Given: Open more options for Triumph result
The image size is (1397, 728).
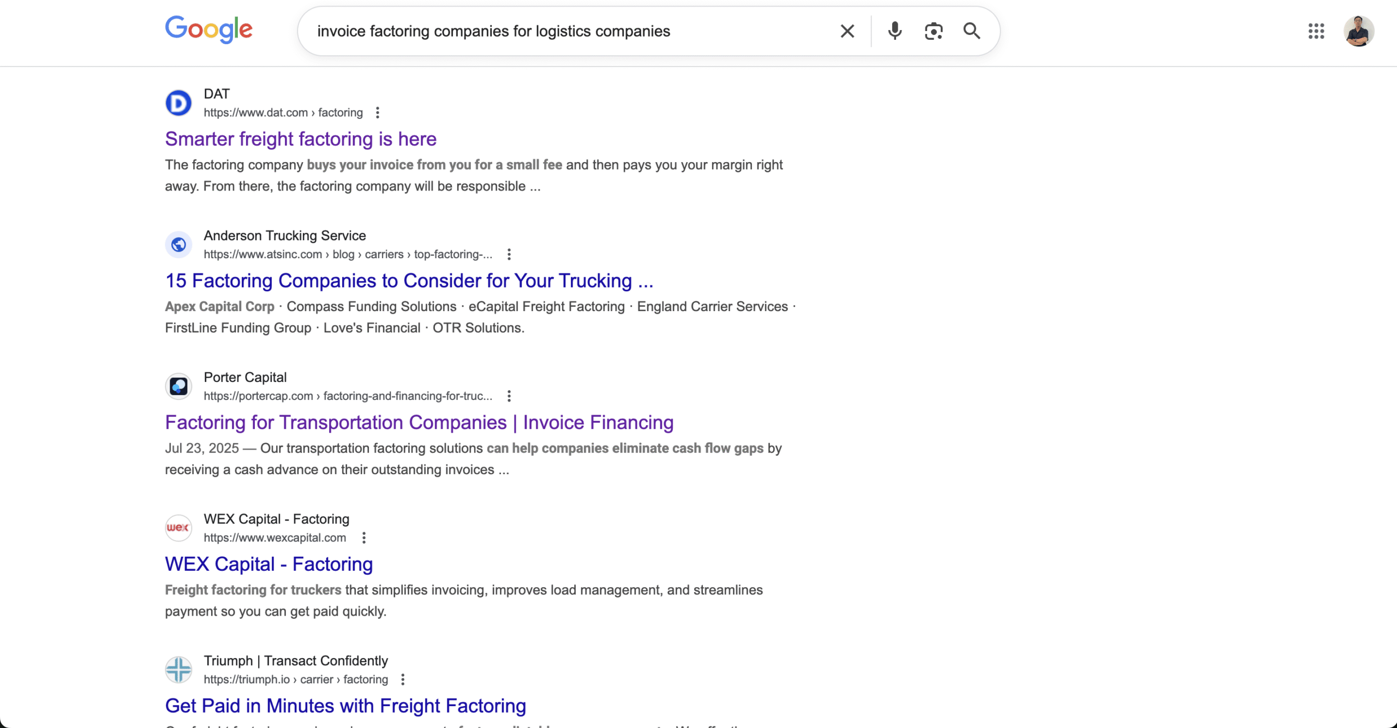Looking at the screenshot, I should click(x=403, y=679).
